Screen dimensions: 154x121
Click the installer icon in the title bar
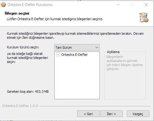(x=3, y=5)
